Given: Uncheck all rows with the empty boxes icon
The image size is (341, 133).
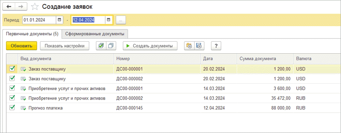Looking at the screenshot, I should pos(111,46).
